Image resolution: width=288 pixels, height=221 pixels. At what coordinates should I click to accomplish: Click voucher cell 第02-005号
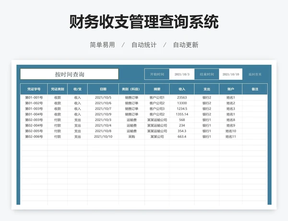pos(34,131)
